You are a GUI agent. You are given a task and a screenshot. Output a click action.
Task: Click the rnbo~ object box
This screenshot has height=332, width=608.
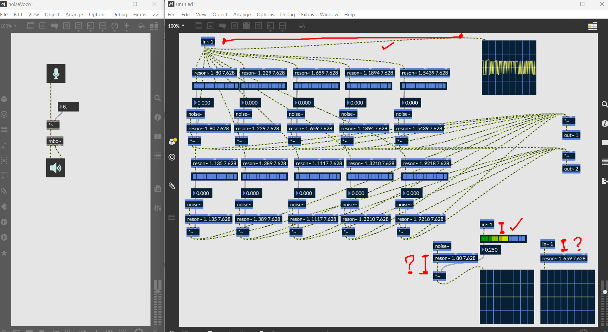(55, 141)
